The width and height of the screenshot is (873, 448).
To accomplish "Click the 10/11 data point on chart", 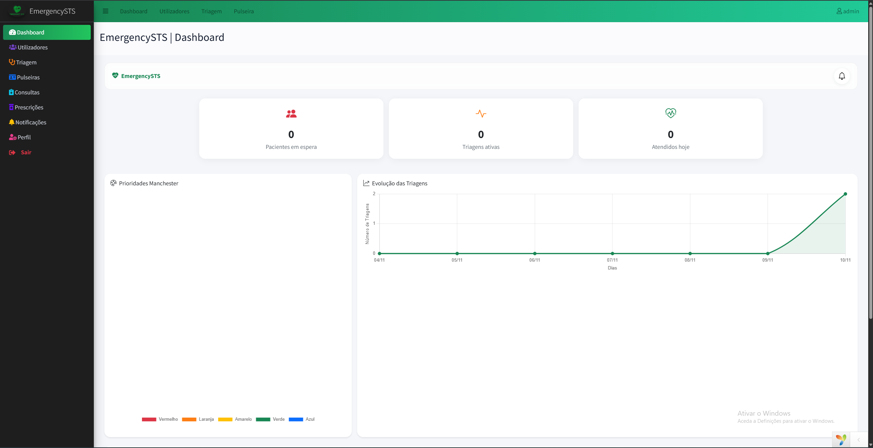I will (845, 194).
